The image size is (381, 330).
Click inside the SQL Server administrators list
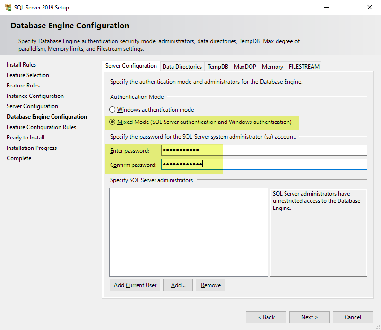[x=188, y=232]
